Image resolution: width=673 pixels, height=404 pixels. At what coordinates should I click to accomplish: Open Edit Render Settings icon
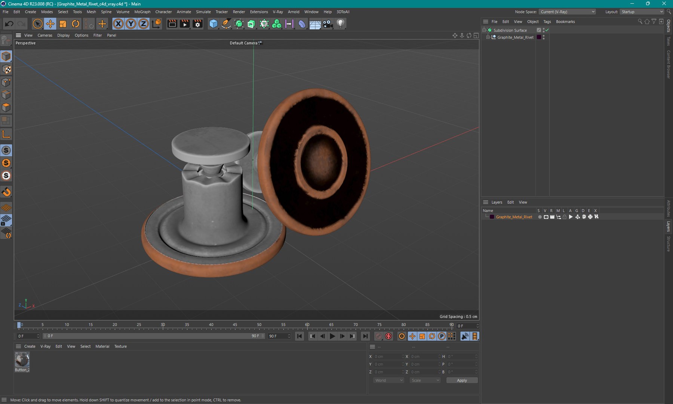pos(197,24)
